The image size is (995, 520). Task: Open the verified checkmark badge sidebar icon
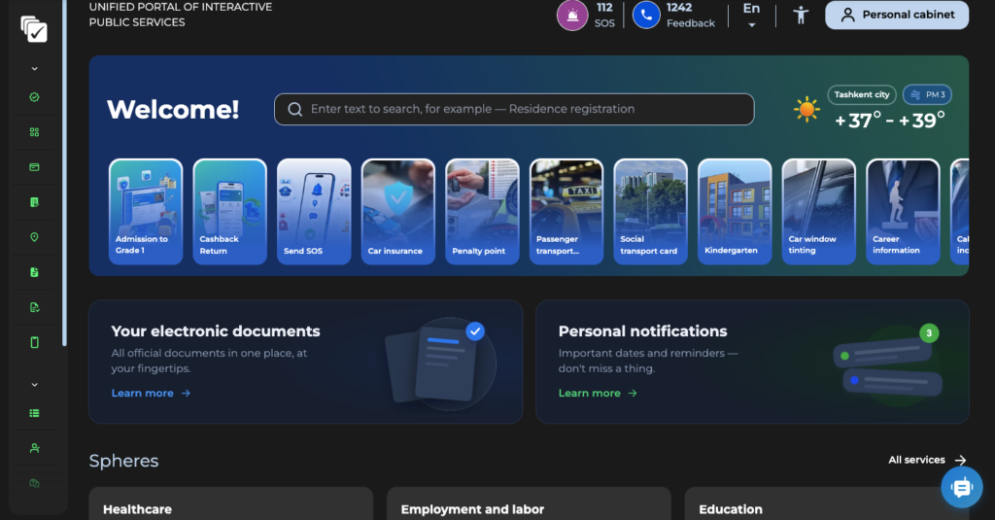click(x=34, y=97)
